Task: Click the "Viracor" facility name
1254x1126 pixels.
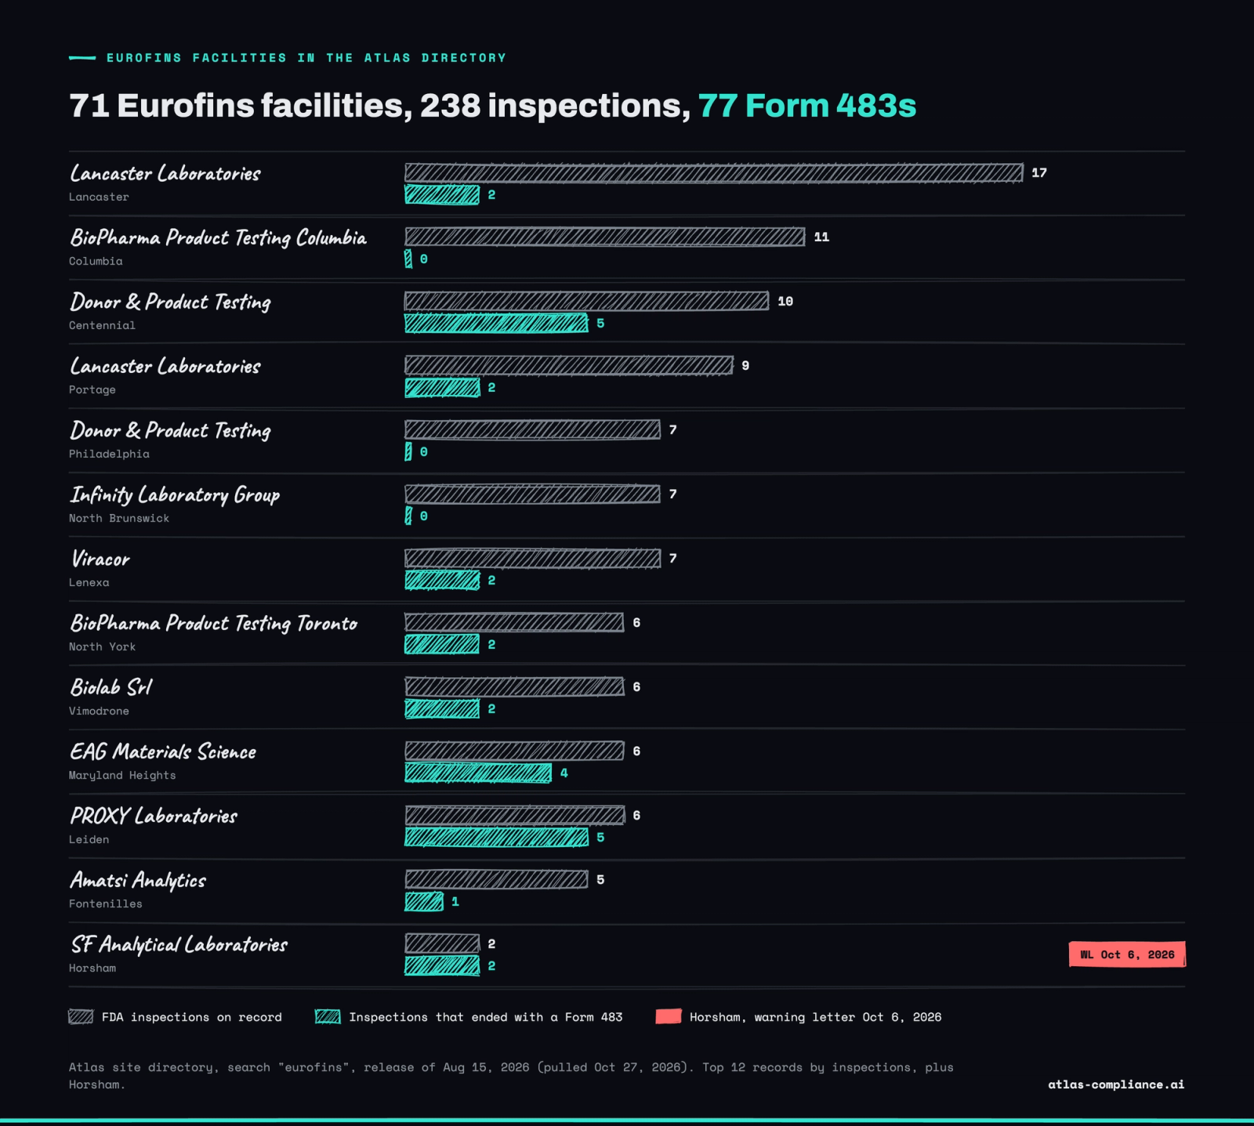Action: [100, 559]
